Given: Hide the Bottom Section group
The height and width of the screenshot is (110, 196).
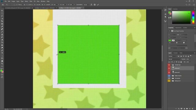Looking at the screenshot, I should point(169,76).
